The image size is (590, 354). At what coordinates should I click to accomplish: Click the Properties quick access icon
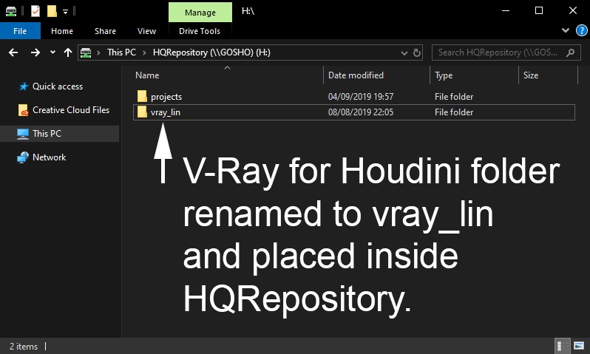click(35, 11)
